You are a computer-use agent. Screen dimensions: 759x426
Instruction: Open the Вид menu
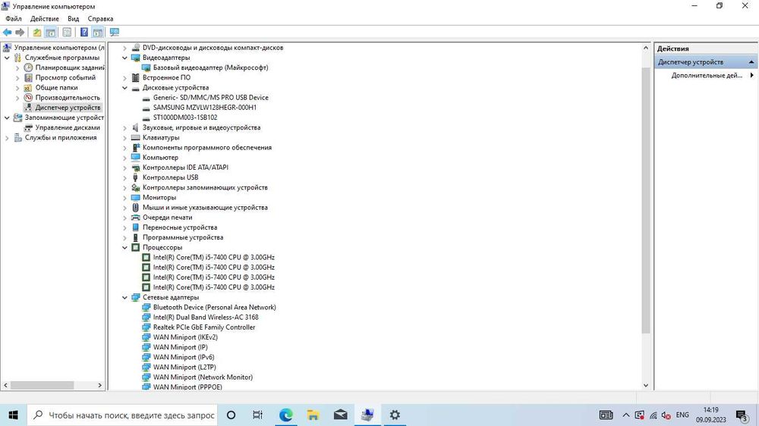click(73, 19)
